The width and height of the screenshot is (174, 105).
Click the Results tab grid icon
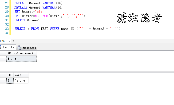(1, 47)
